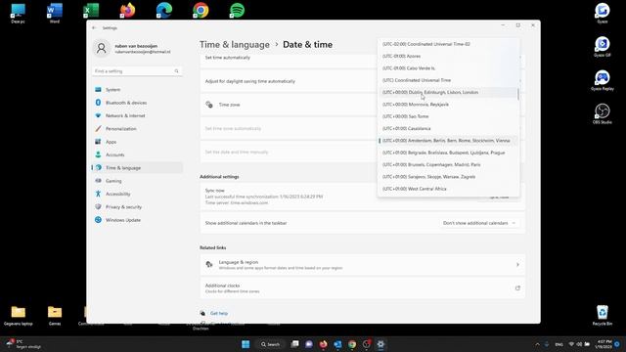Open Task View in taskbar
The height and width of the screenshot is (352, 626).
click(295, 344)
